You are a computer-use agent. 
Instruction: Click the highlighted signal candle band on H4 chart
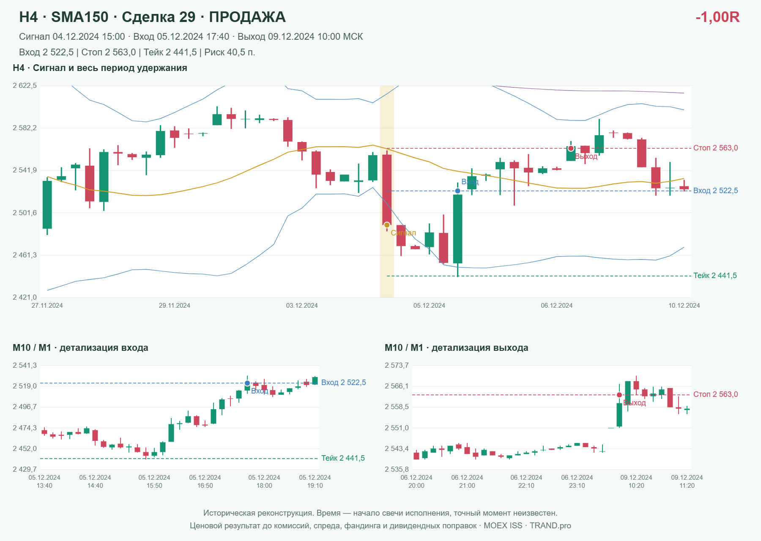coord(387,191)
